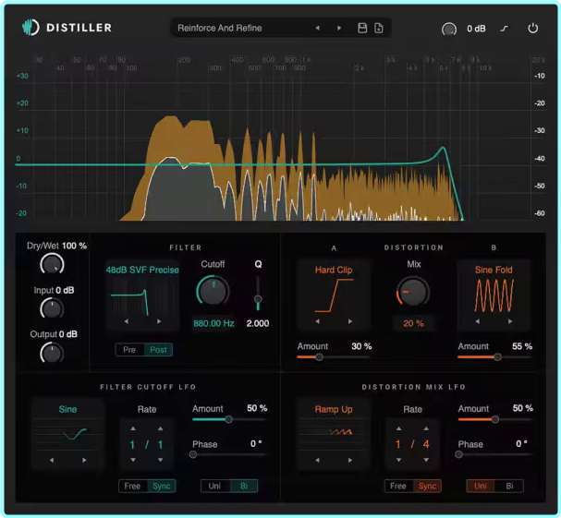Open Sine Fold distortion B type
The height and width of the screenshot is (518, 561).
(x=494, y=270)
